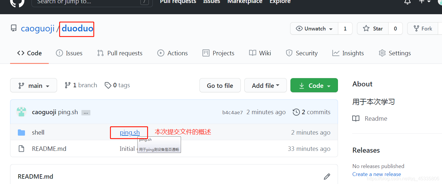Click the Releases heading
Viewport: 442px width, 184px height.
[366, 150]
